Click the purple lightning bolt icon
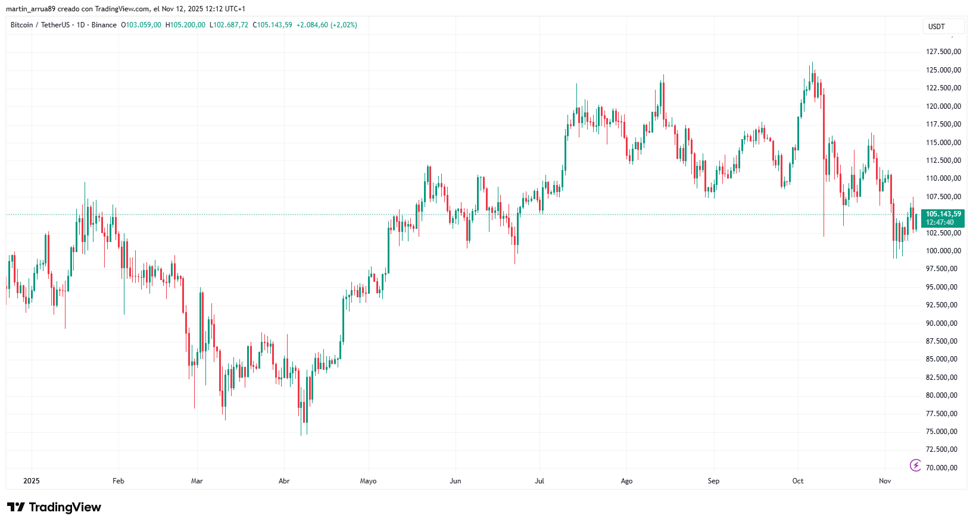The width and height of the screenshot is (973, 525). [x=915, y=465]
